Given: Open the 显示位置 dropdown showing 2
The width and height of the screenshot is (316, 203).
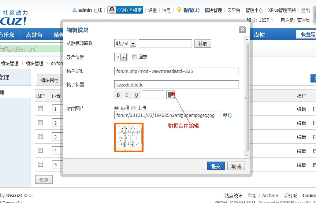Looking at the screenshot, I should tap(121, 57).
